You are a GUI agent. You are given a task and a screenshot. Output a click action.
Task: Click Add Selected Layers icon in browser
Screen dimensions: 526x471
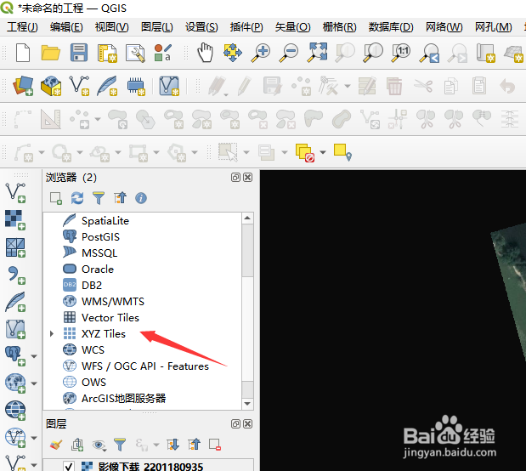[x=56, y=198]
